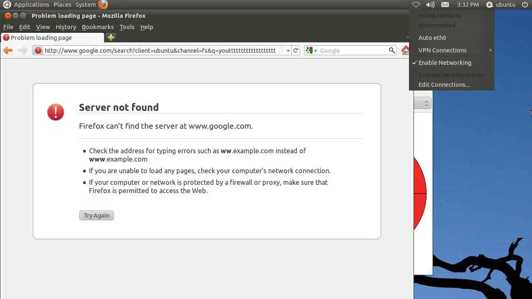Open the Applications menu

click(x=32, y=5)
